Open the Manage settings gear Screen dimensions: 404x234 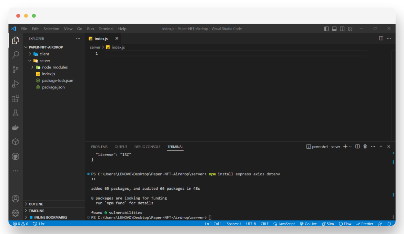(16, 213)
